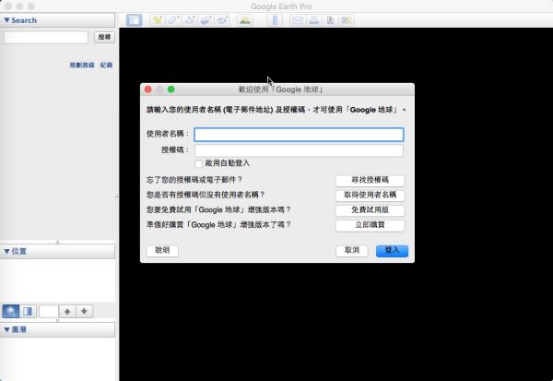Collapse the 圖層 panel

(x=7, y=329)
